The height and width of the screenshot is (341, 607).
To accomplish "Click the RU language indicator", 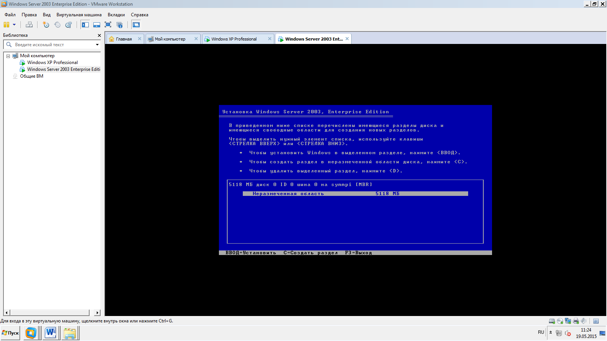I will [x=541, y=332].
